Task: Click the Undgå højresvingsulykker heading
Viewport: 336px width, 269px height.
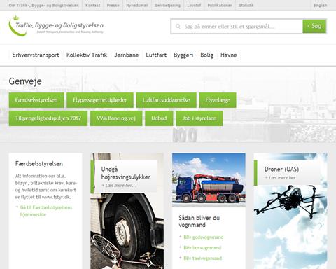Action: (126, 173)
